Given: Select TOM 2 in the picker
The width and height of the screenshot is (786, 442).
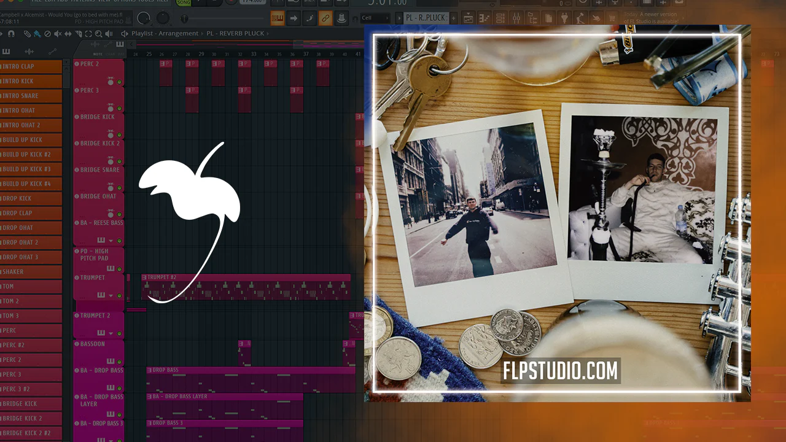Looking at the screenshot, I should (x=31, y=301).
